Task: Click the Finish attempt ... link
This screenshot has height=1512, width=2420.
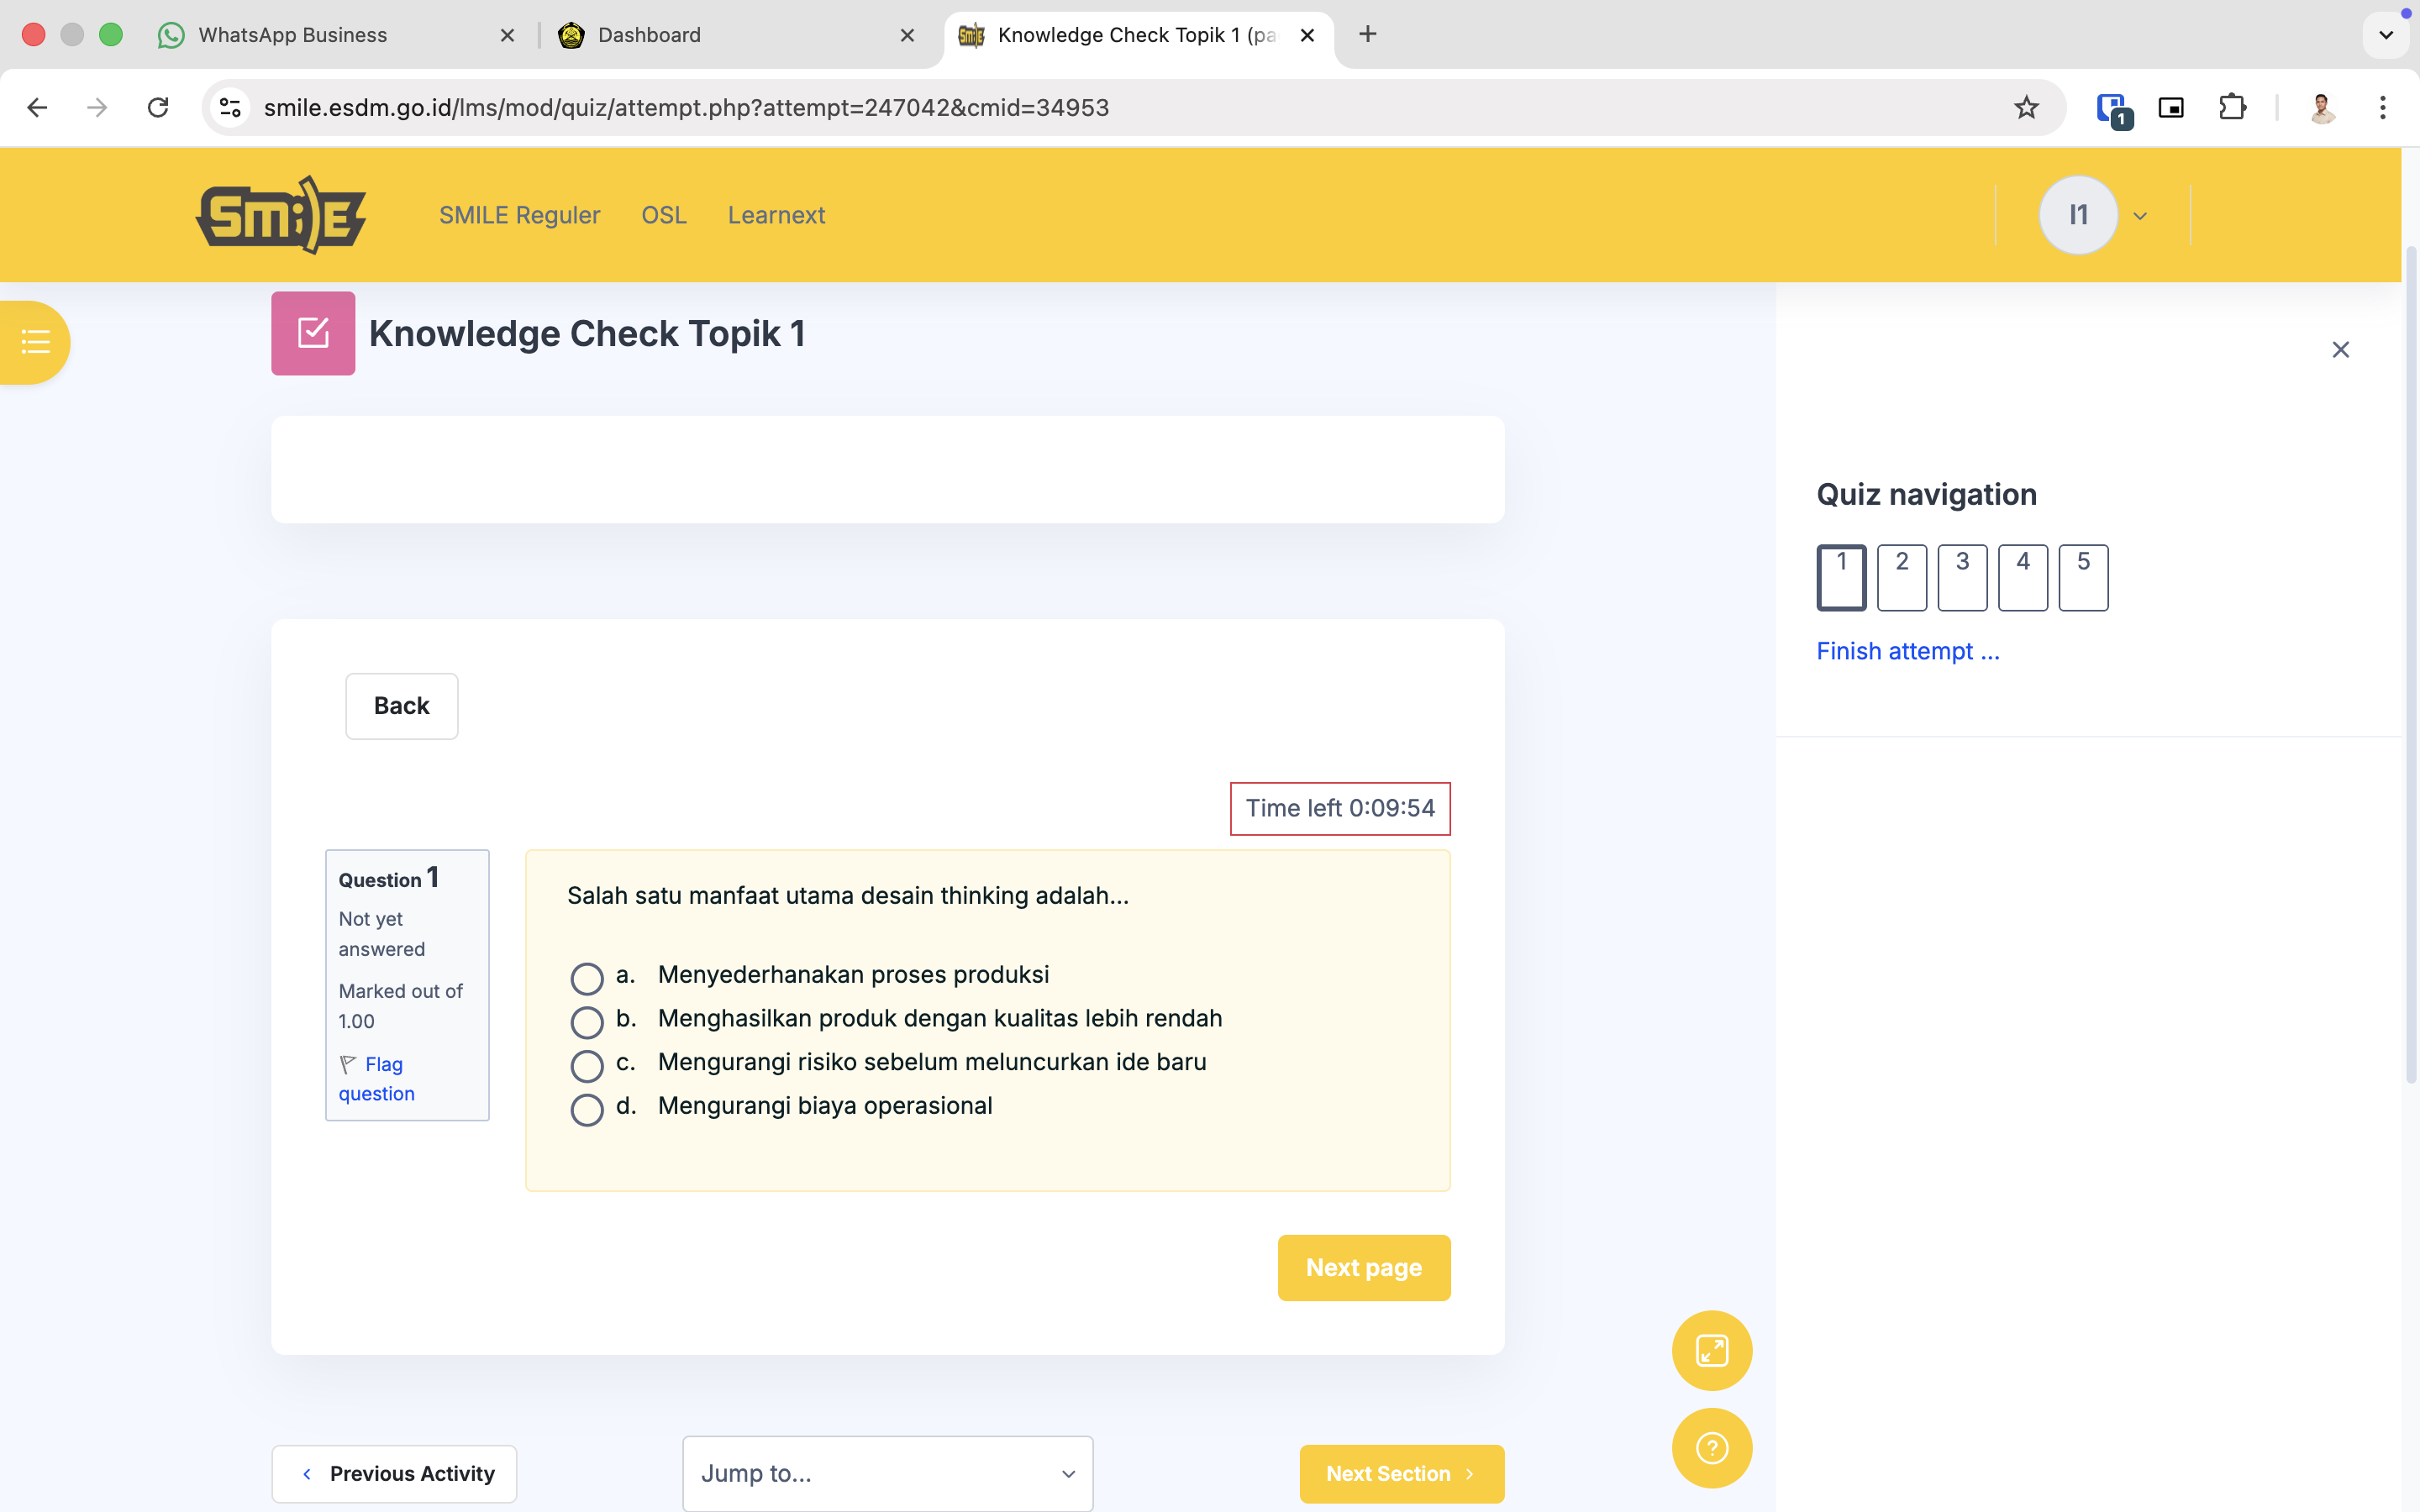Action: (x=1907, y=651)
